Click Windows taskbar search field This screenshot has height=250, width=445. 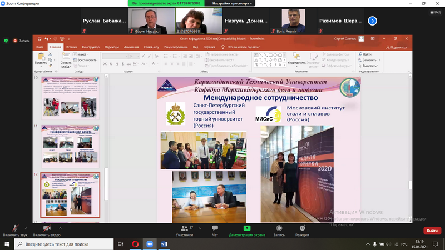[64, 244]
